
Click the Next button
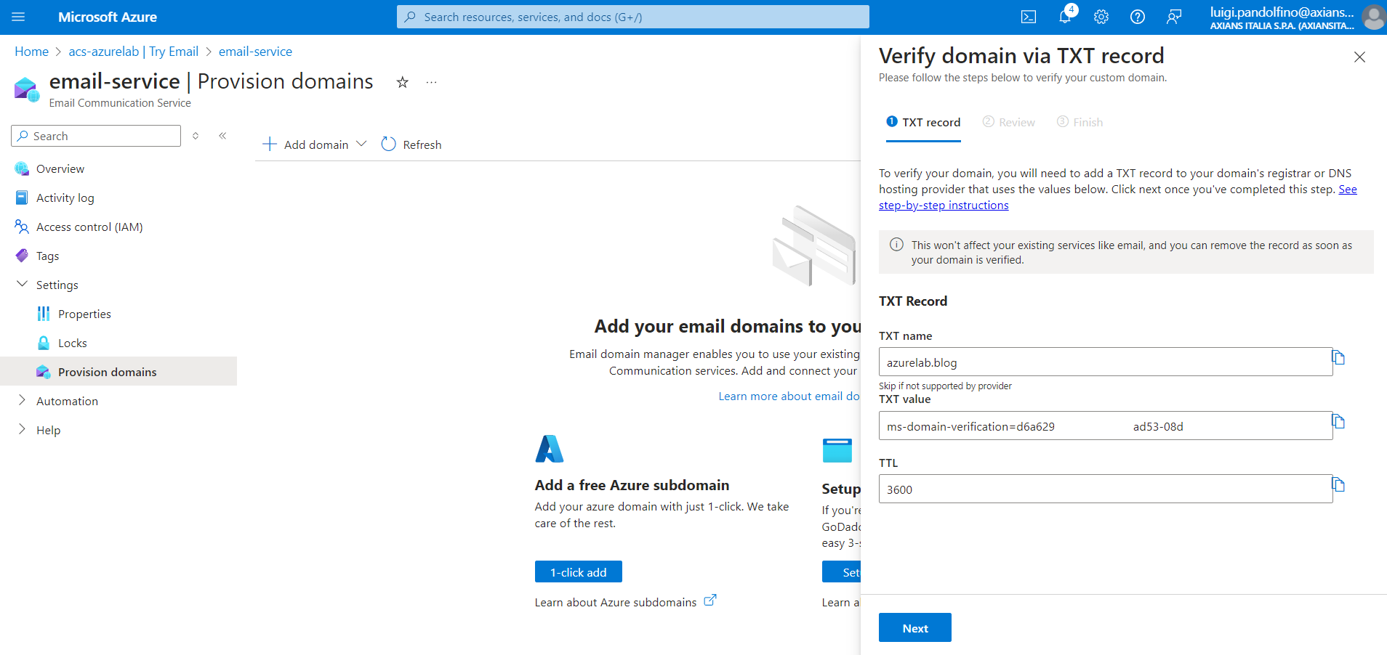(x=914, y=628)
